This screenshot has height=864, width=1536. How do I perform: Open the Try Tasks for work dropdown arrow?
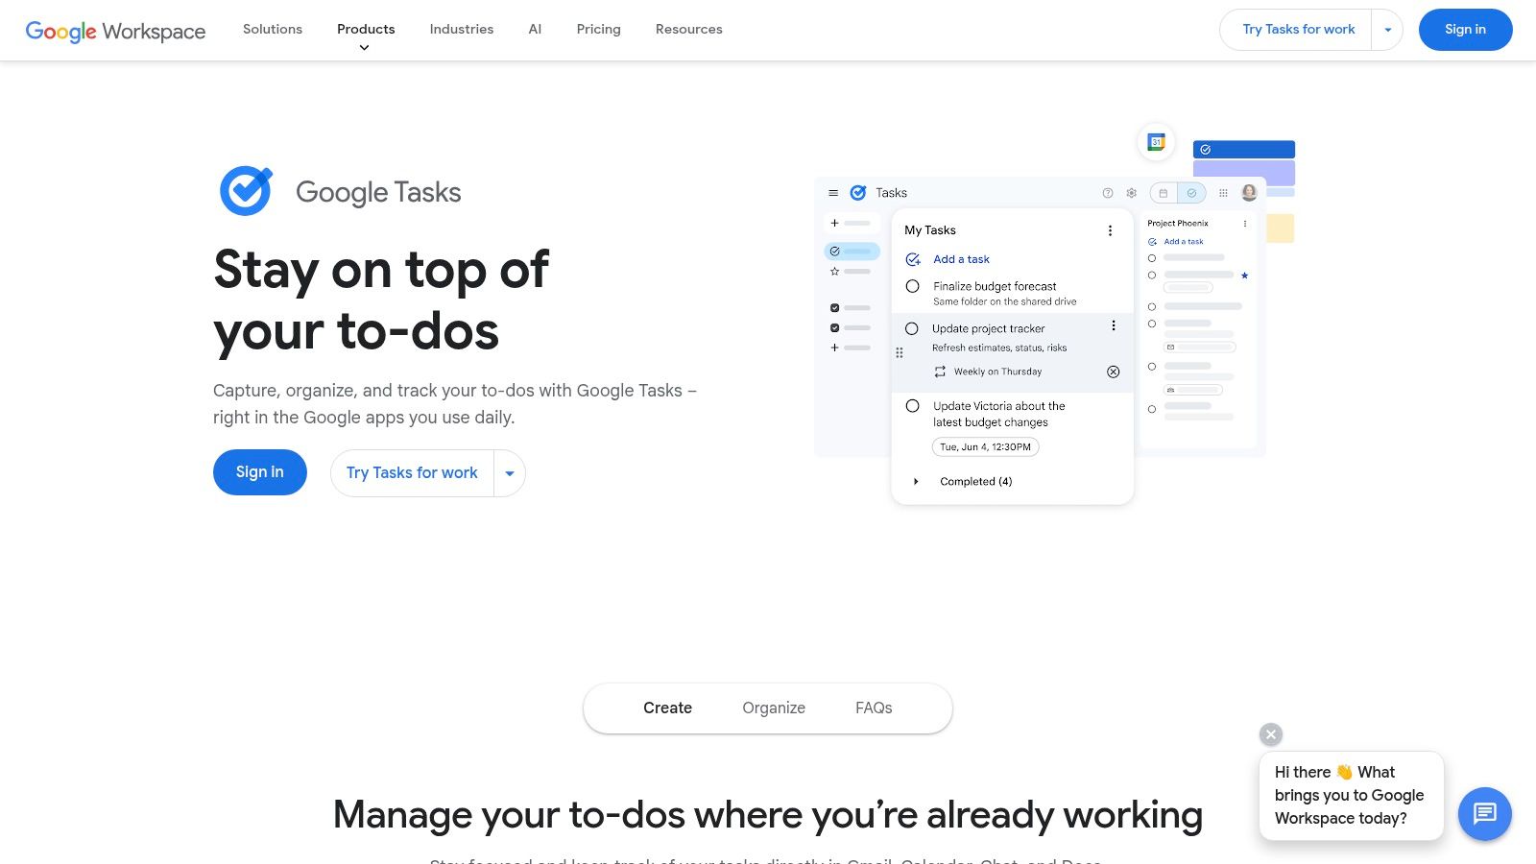[1387, 30]
